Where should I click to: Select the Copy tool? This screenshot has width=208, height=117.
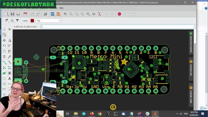pyautogui.click(x=4, y=51)
